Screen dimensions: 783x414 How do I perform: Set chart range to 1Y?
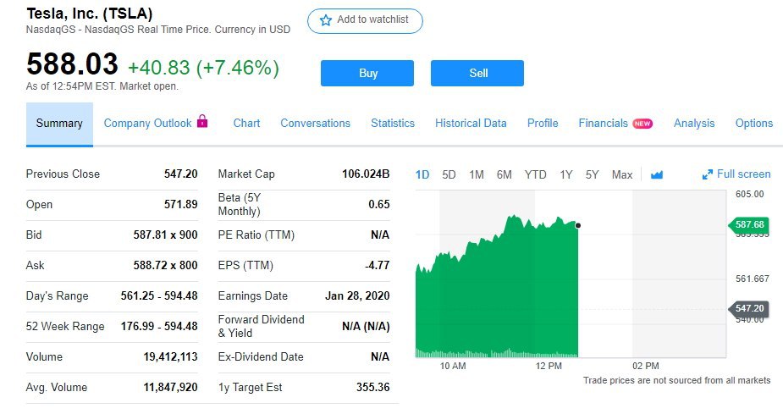(x=565, y=174)
